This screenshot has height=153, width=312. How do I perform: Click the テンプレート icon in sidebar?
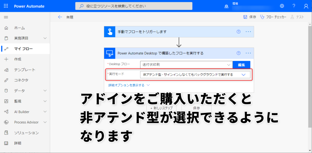(x=6, y=70)
